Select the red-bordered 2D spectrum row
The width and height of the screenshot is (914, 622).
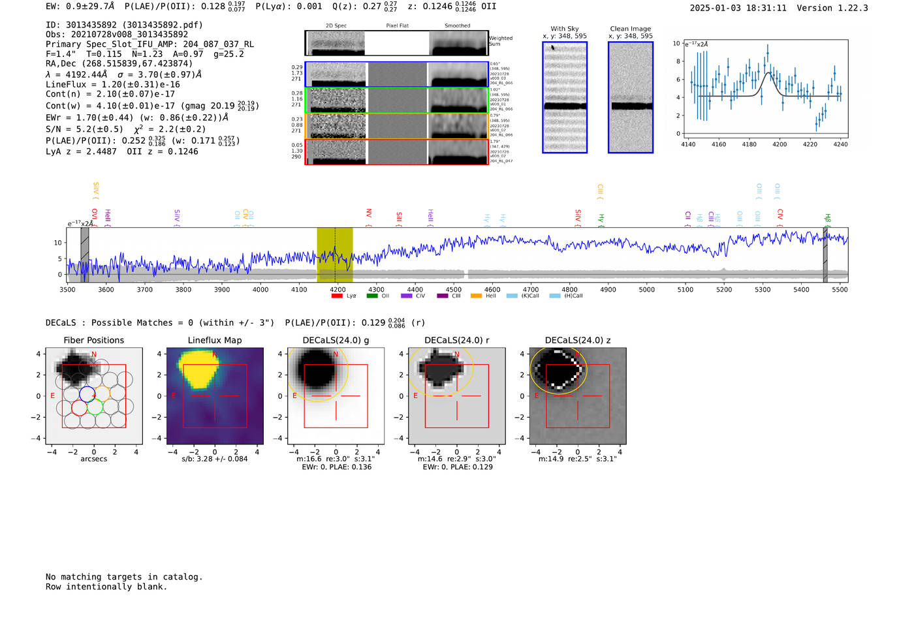397,152
